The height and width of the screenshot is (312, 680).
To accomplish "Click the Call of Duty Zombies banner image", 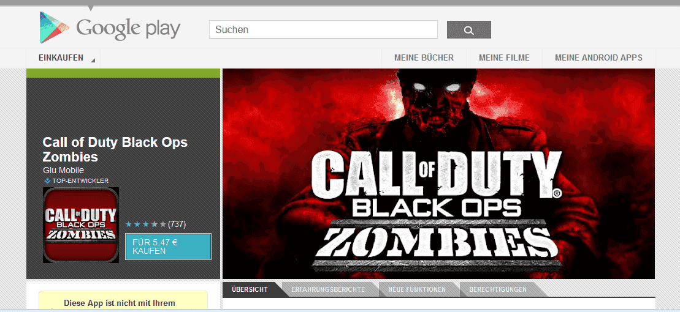I will pos(438,174).
